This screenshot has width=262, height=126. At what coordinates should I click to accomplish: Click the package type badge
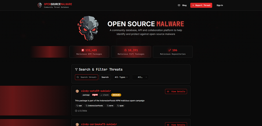click(86, 95)
